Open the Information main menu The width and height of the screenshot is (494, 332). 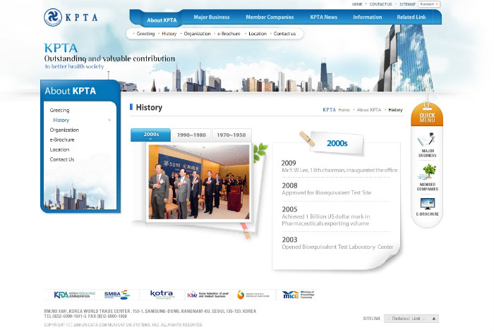(x=368, y=17)
